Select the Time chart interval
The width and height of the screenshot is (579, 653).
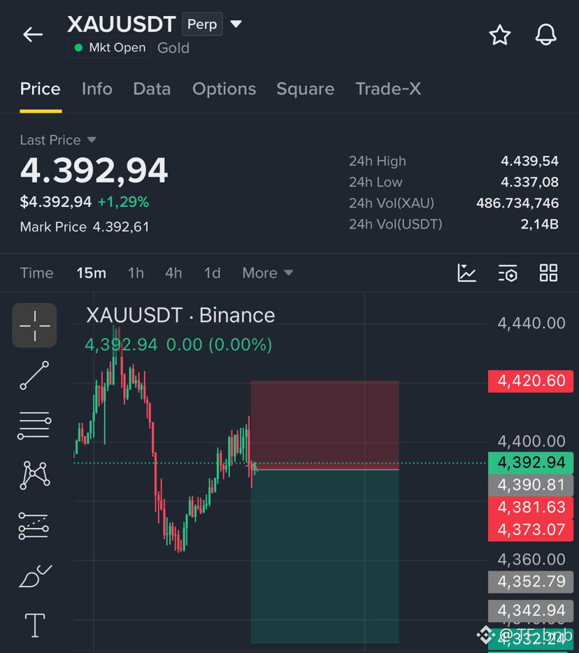click(x=36, y=273)
